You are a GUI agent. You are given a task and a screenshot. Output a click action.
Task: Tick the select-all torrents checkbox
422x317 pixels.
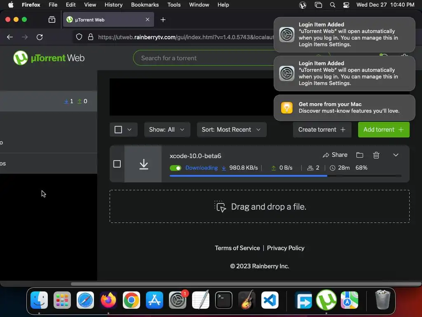pos(118,130)
